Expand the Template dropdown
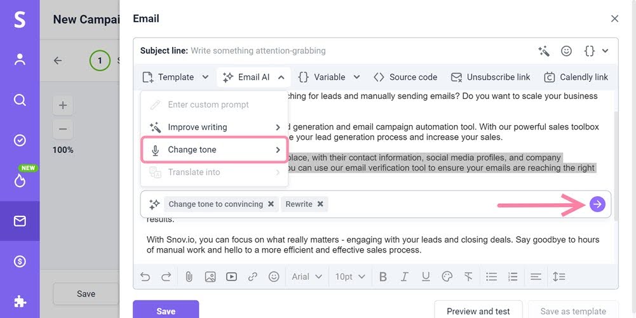The image size is (636, 318). click(x=176, y=77)
